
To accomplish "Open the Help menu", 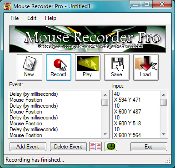I will tap(50, 18).
